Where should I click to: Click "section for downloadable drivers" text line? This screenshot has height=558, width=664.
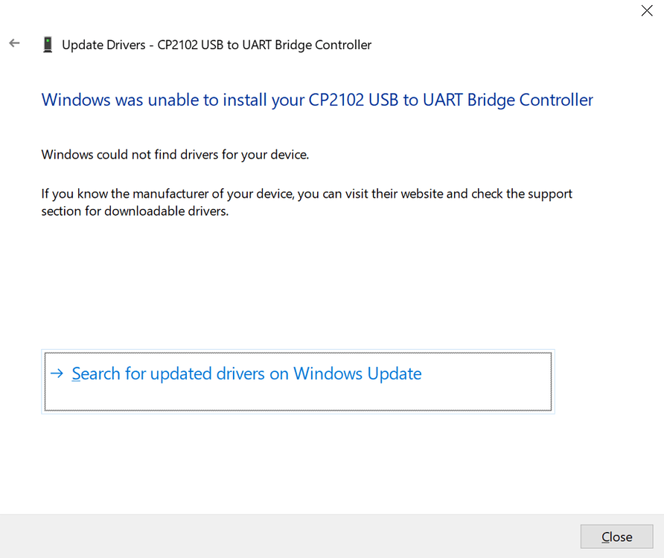pos(134,211)
